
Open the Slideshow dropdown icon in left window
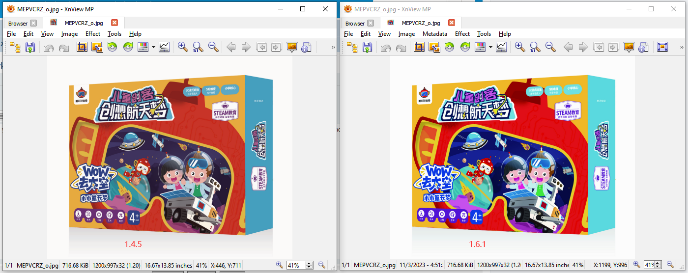click(292, 47)
